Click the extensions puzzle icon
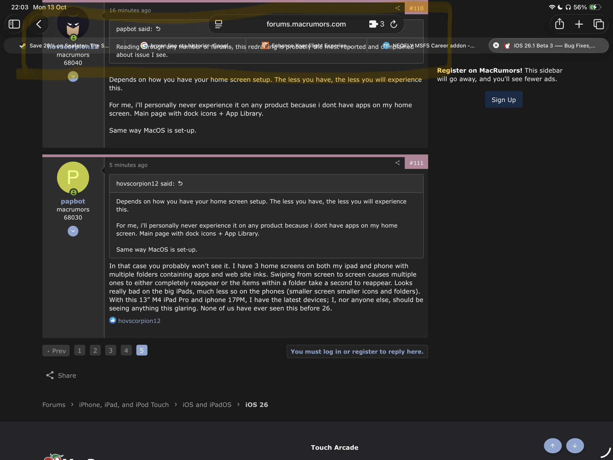This screenshot has width=613, height=460. click(x=373, y=24)
